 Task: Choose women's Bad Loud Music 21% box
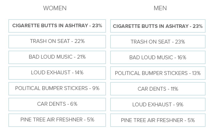57,57
